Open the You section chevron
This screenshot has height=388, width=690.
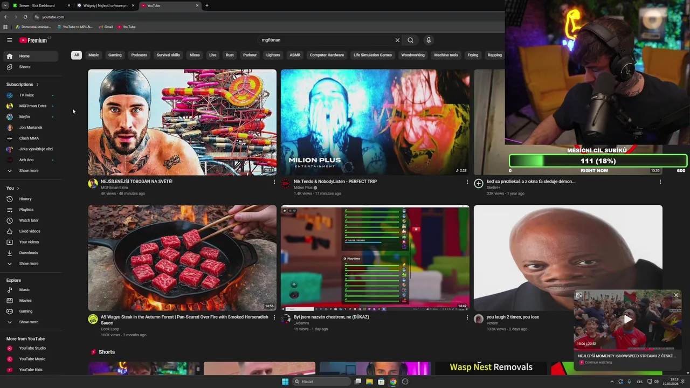18,188
